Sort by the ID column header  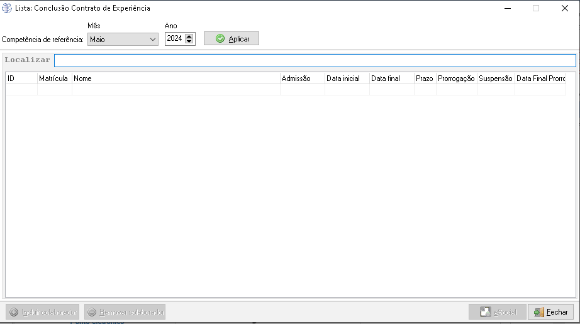pos(21,78)
